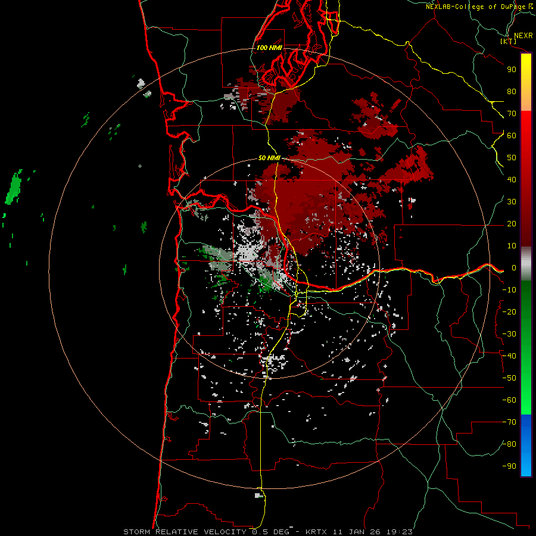
Task: Click the 90 value on velocity scale
Action: click(512, 70)
